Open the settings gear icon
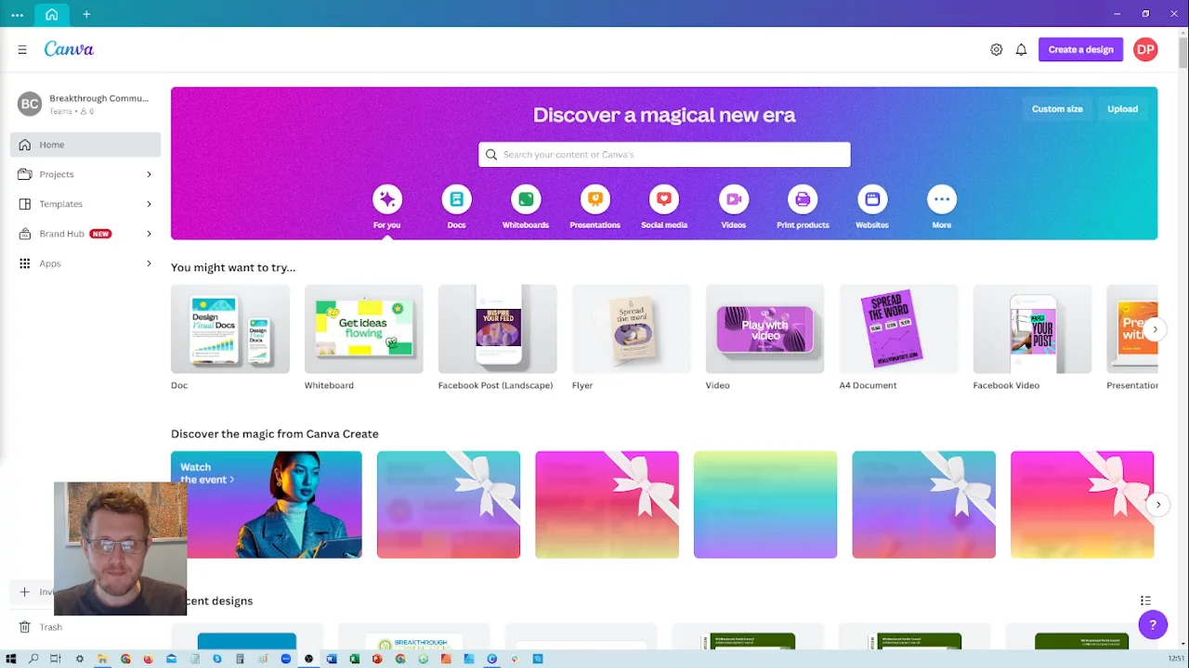 996,50
